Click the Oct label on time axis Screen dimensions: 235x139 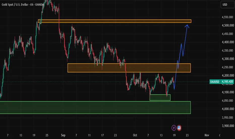(x=135, y=135)
